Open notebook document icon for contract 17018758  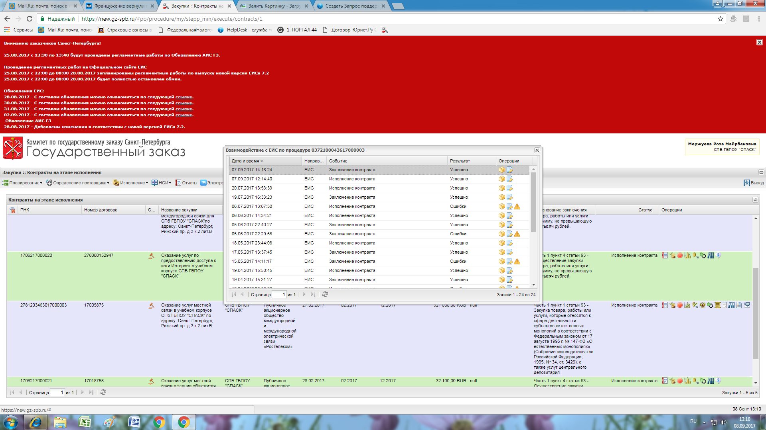665,381
